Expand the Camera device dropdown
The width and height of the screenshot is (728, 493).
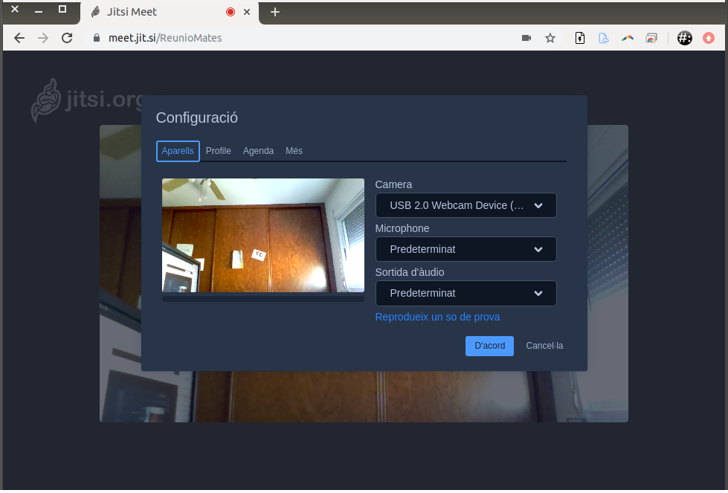(x=466, y=205)
